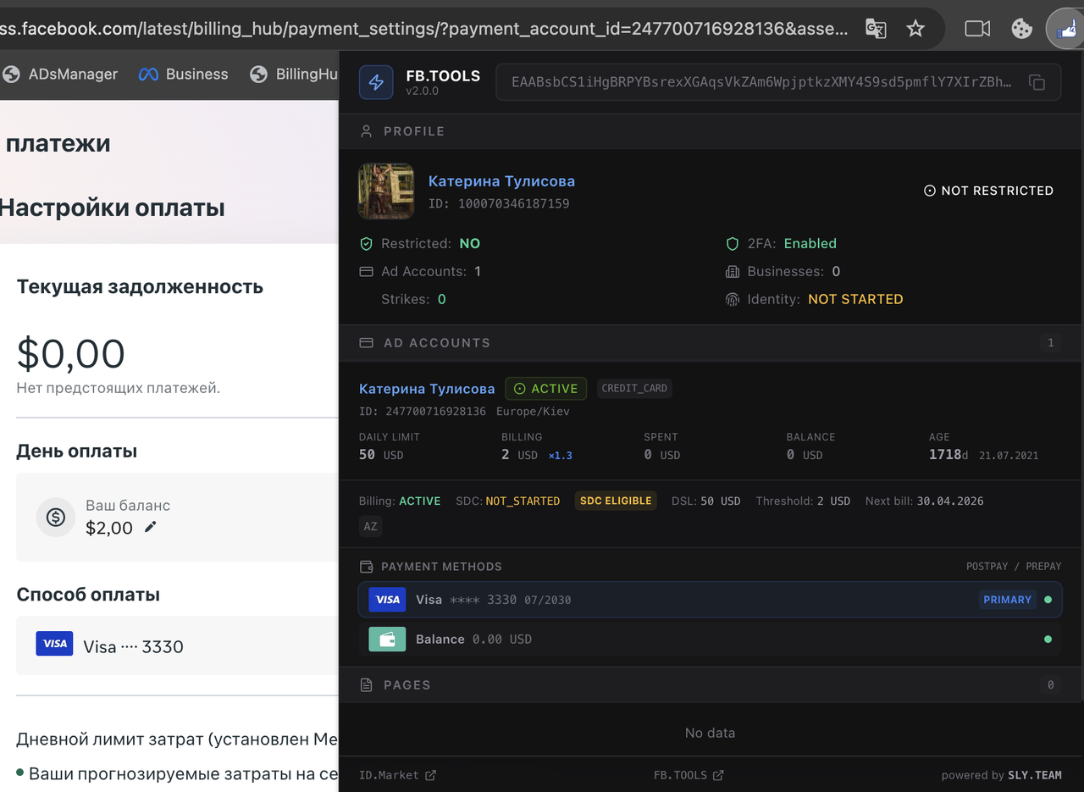1084x792 pixels.
Task: Bookmark this page with the star icon
Action: (915, 29)
